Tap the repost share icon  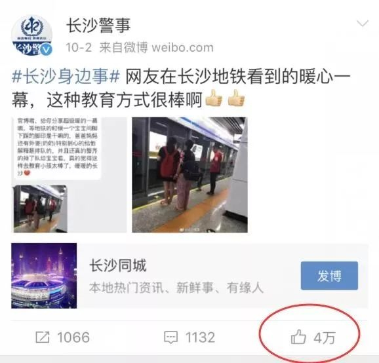click(43, 337)
